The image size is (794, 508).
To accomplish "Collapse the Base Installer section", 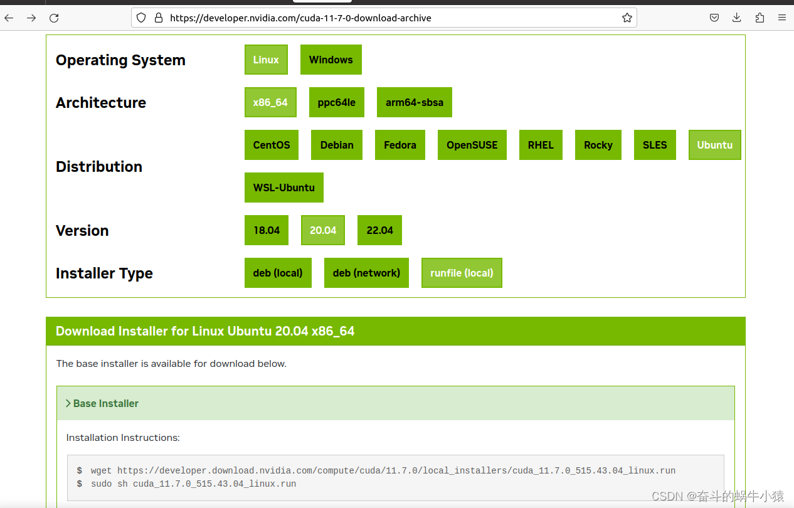I will [x=396, y=403].
